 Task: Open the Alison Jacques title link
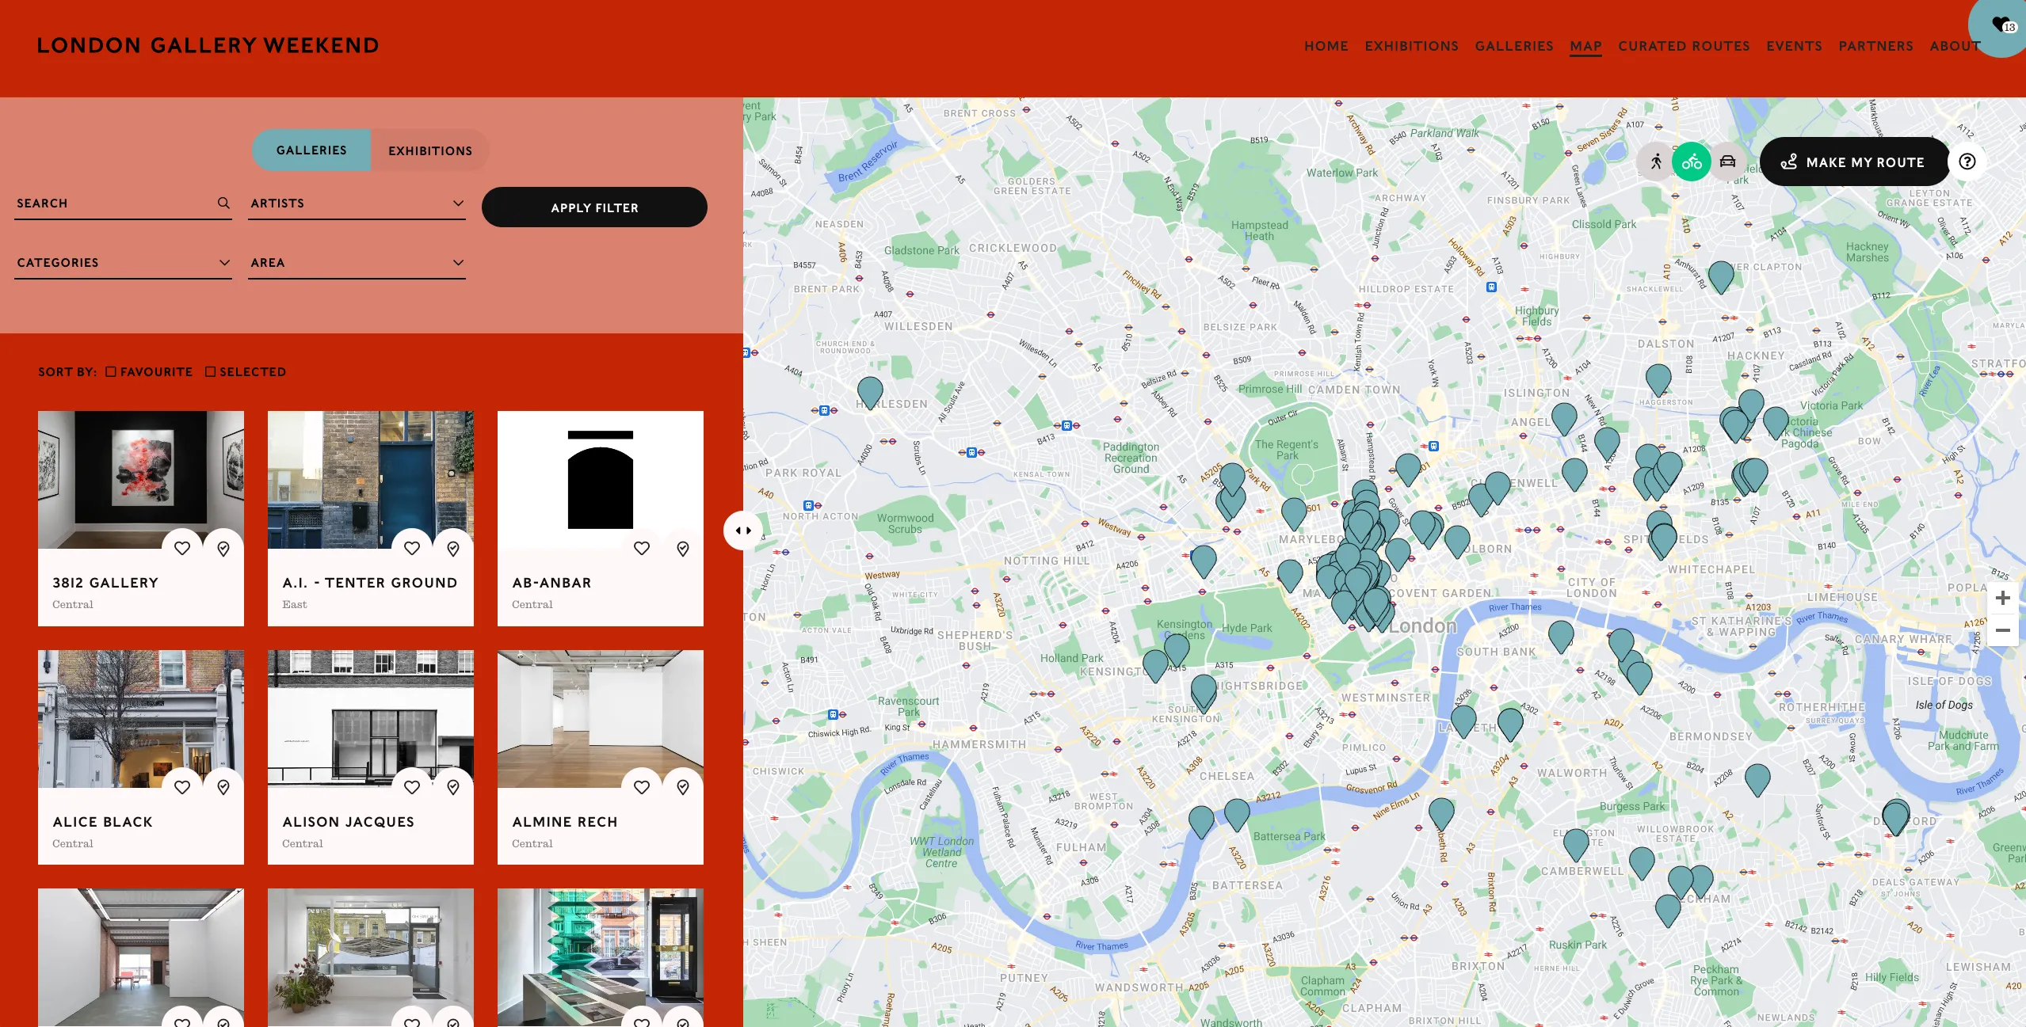click(x=348, y=822)
